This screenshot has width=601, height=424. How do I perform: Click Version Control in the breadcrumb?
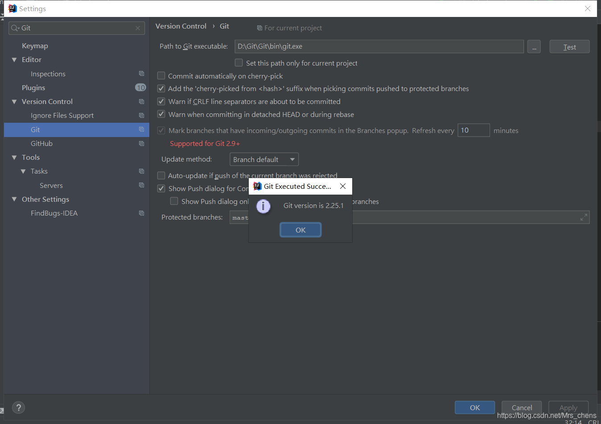pos(181,26)
